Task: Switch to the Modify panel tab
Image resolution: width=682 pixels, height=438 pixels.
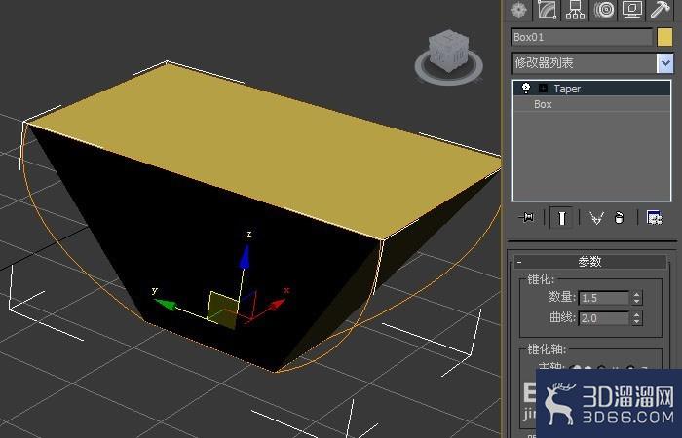Action: click(x=548, y=10)
